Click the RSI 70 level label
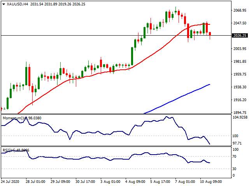 coord(234,157)
